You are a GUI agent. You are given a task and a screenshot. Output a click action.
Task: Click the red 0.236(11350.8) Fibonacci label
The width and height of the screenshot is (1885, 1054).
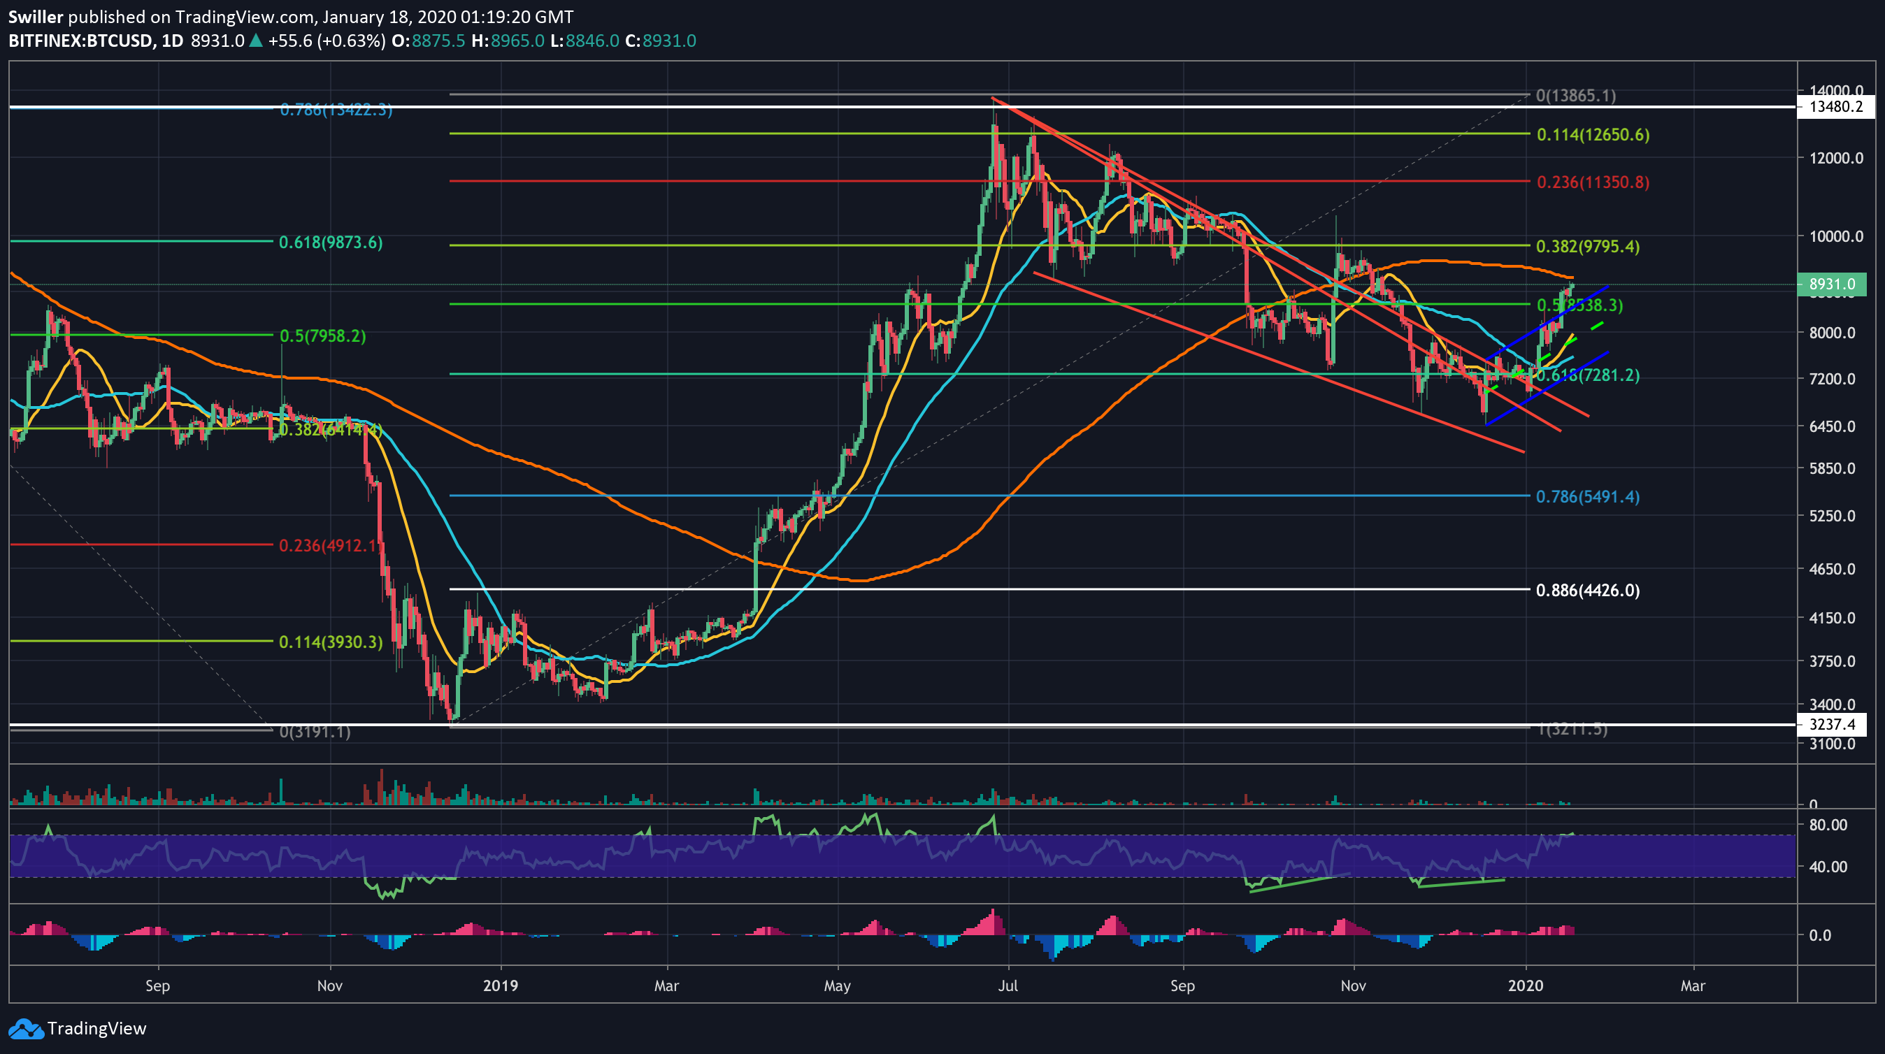point(1592,182)
